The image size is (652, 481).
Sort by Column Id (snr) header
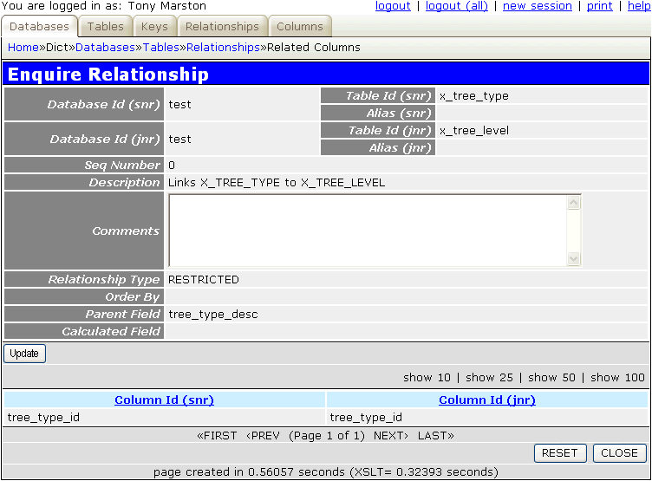(x=164, y=400)
